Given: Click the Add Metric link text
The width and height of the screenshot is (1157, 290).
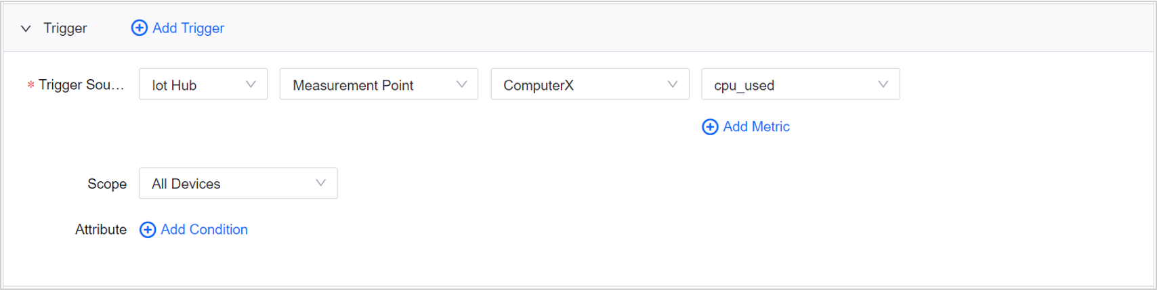Looking at the screenshot, I should click(x=756, y=126).
